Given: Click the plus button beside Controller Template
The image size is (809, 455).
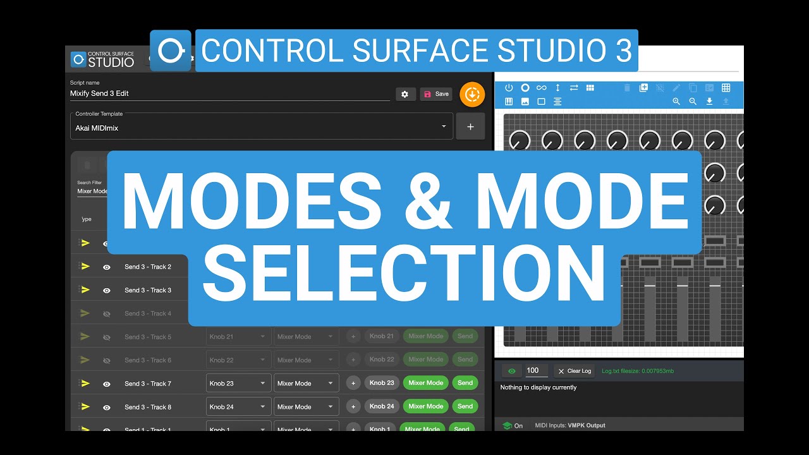Looking at the screenshot, I should (x=470, y=126).
